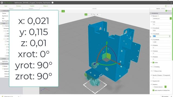
Task: Click binding icon beside Z Coordinate property
Action: coord(151,40)
